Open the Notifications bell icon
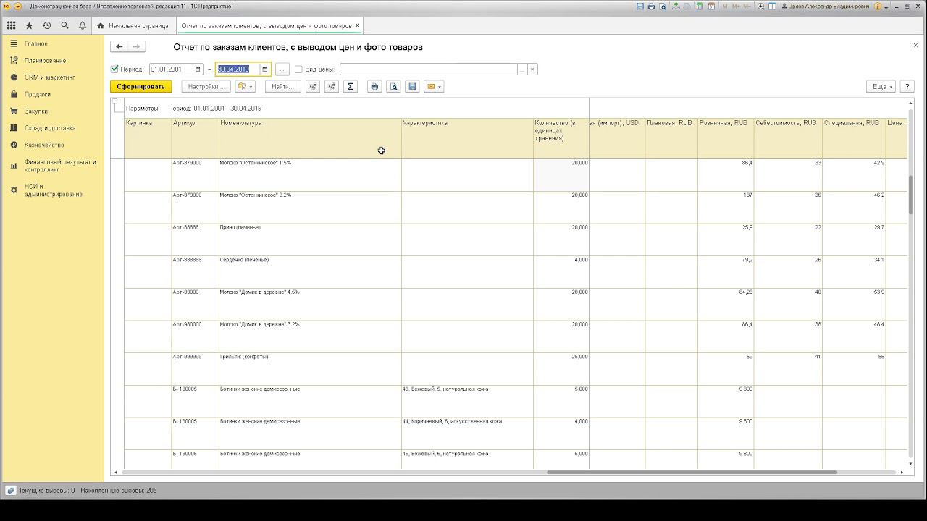This screenshot has height=521, width=927. pos(83,25)
